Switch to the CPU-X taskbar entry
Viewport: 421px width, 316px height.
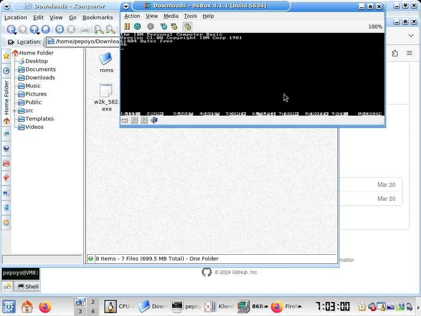[119, 306]
